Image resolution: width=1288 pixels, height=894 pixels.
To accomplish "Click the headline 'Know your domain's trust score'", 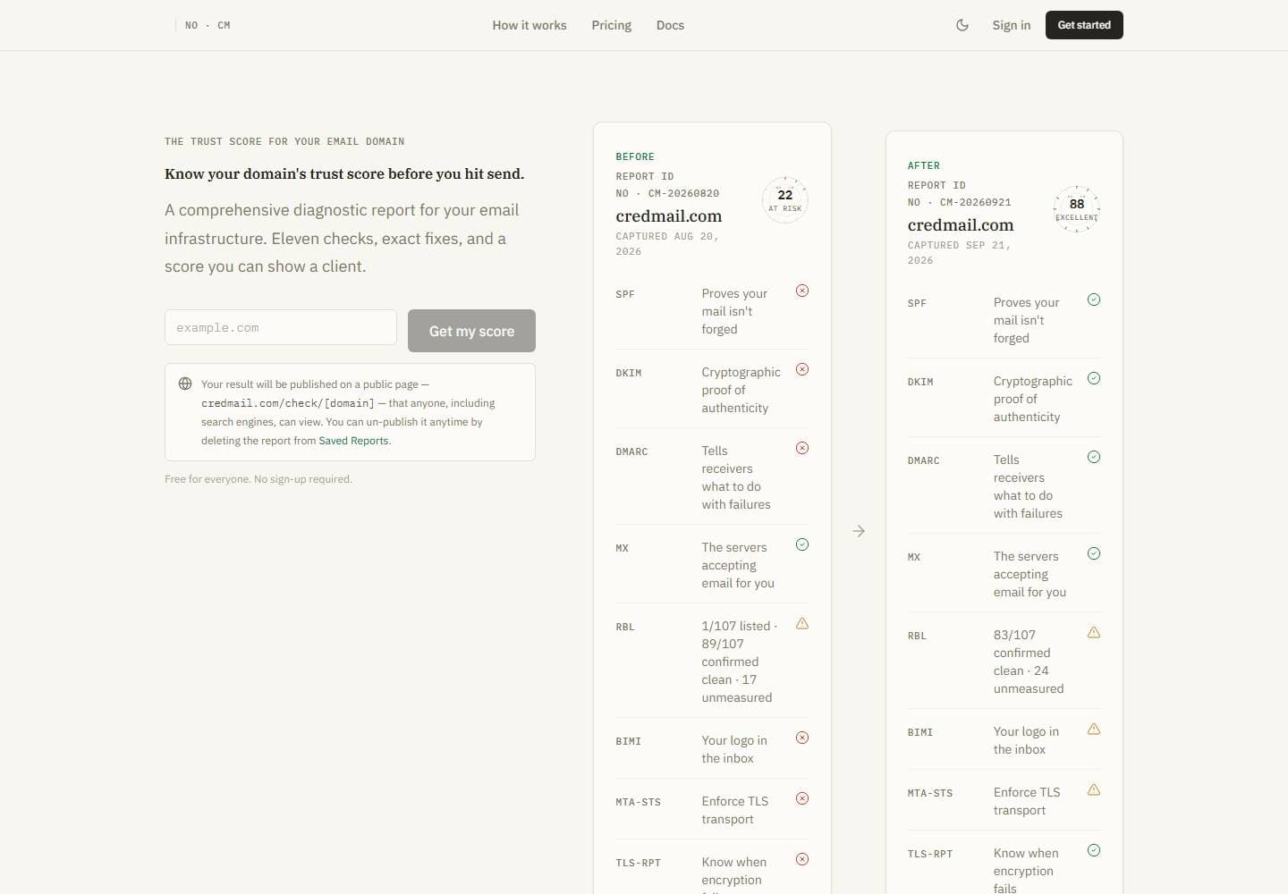I will point(344,173).
